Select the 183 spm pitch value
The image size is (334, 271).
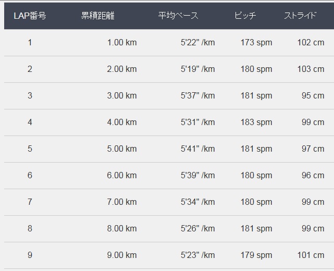(256, 122)
